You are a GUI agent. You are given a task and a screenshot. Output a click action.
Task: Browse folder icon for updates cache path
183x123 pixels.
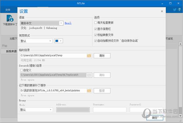[x=89, y=91]
